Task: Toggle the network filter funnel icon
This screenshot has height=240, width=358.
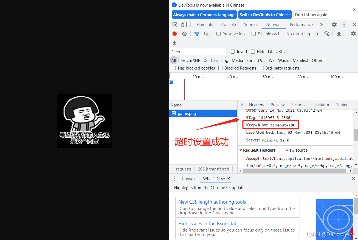Action: [x=197, y=34]
